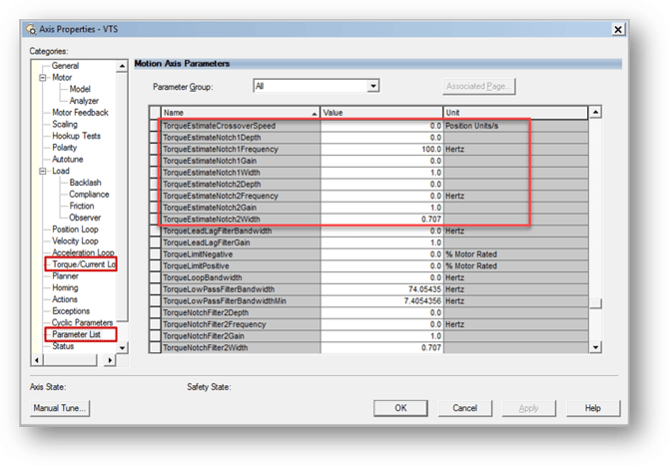Click the parameter table scrollbar thumb
The height and width of the screenshot is (466, 669).
pyautogui.click(x=595, y=303)
